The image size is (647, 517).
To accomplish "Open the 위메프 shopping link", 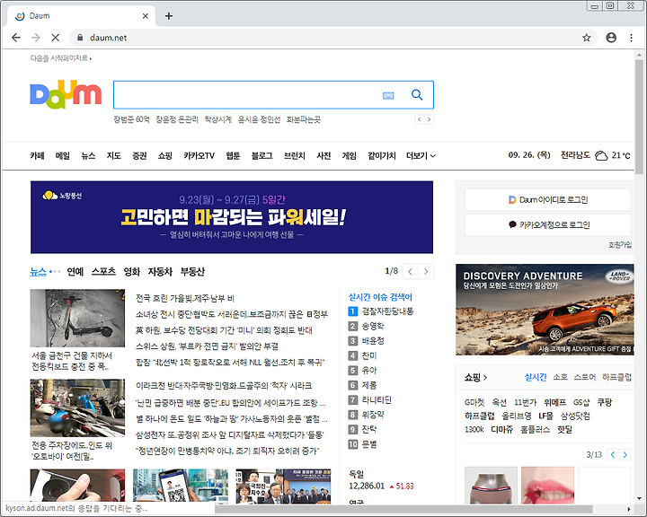I will coord(555,402).
